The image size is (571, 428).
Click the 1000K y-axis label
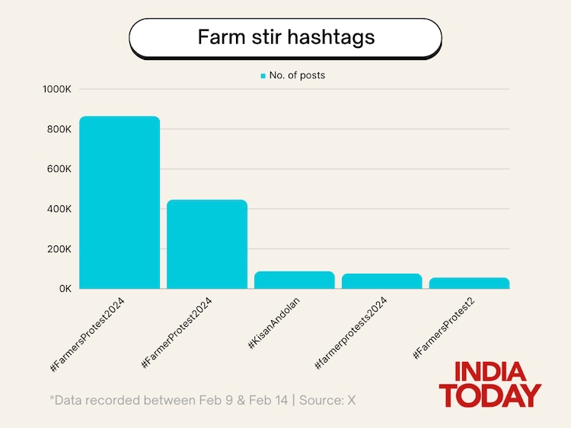coord(57,90)
